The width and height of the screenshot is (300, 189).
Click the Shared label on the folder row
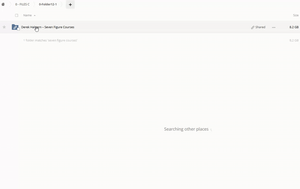[260, 27]
